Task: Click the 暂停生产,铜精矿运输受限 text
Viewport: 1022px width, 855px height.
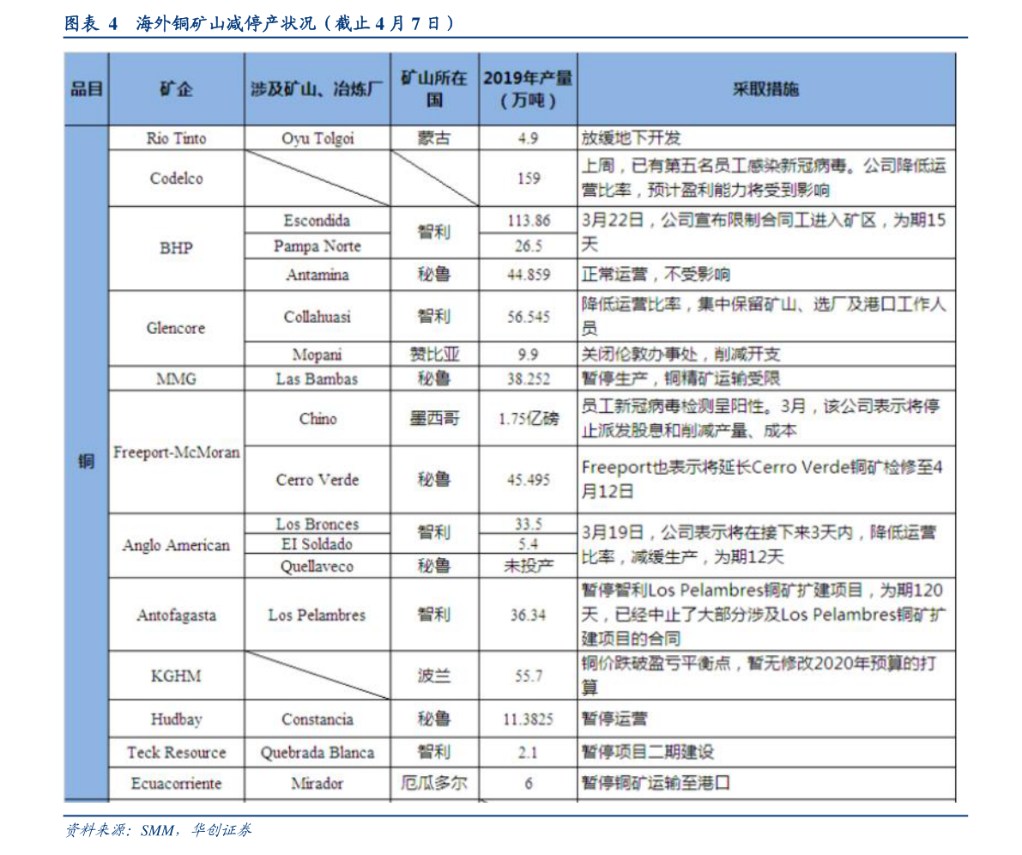Action: 680,379
